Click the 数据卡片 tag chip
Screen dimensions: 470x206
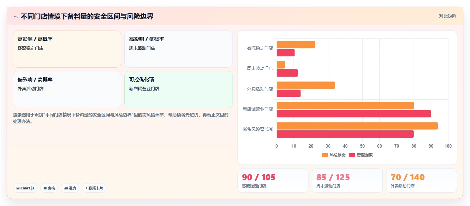[94, 188]
